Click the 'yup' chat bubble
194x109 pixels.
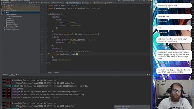[x=174, y=28]
